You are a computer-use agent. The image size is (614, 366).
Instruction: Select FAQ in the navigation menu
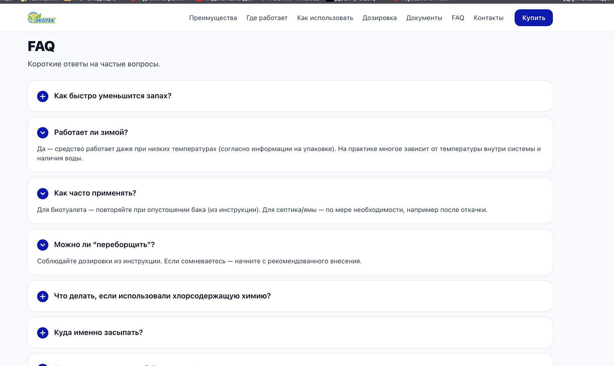[x=458, y=18]
